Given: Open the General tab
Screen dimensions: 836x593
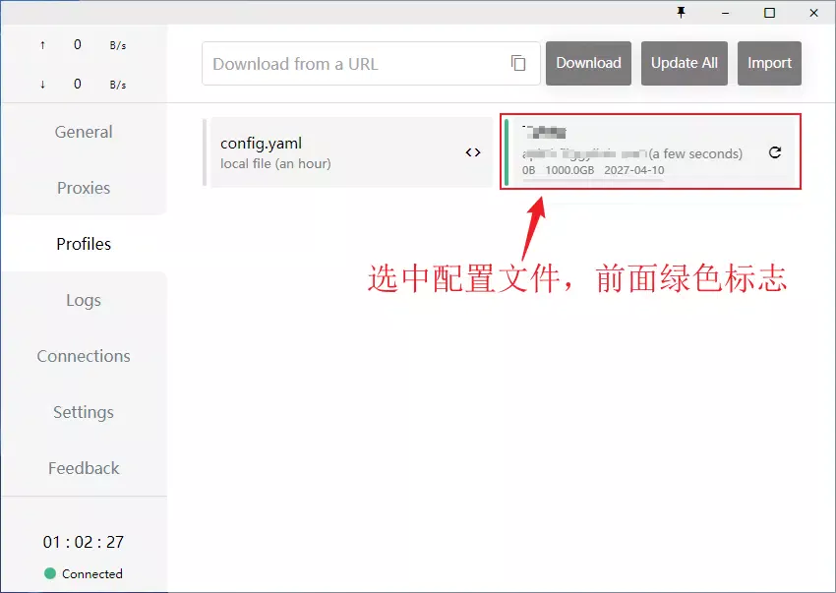Looking at the screenshot, I should (x=84, y=132).
